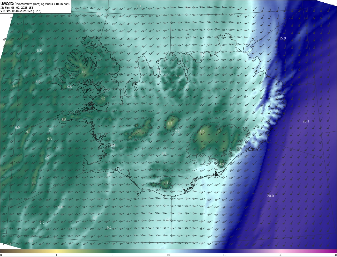Click the 7.9 value label
The height and width of the screenshot is (257, 337).
pyautogui.click(x=47, y=158)
